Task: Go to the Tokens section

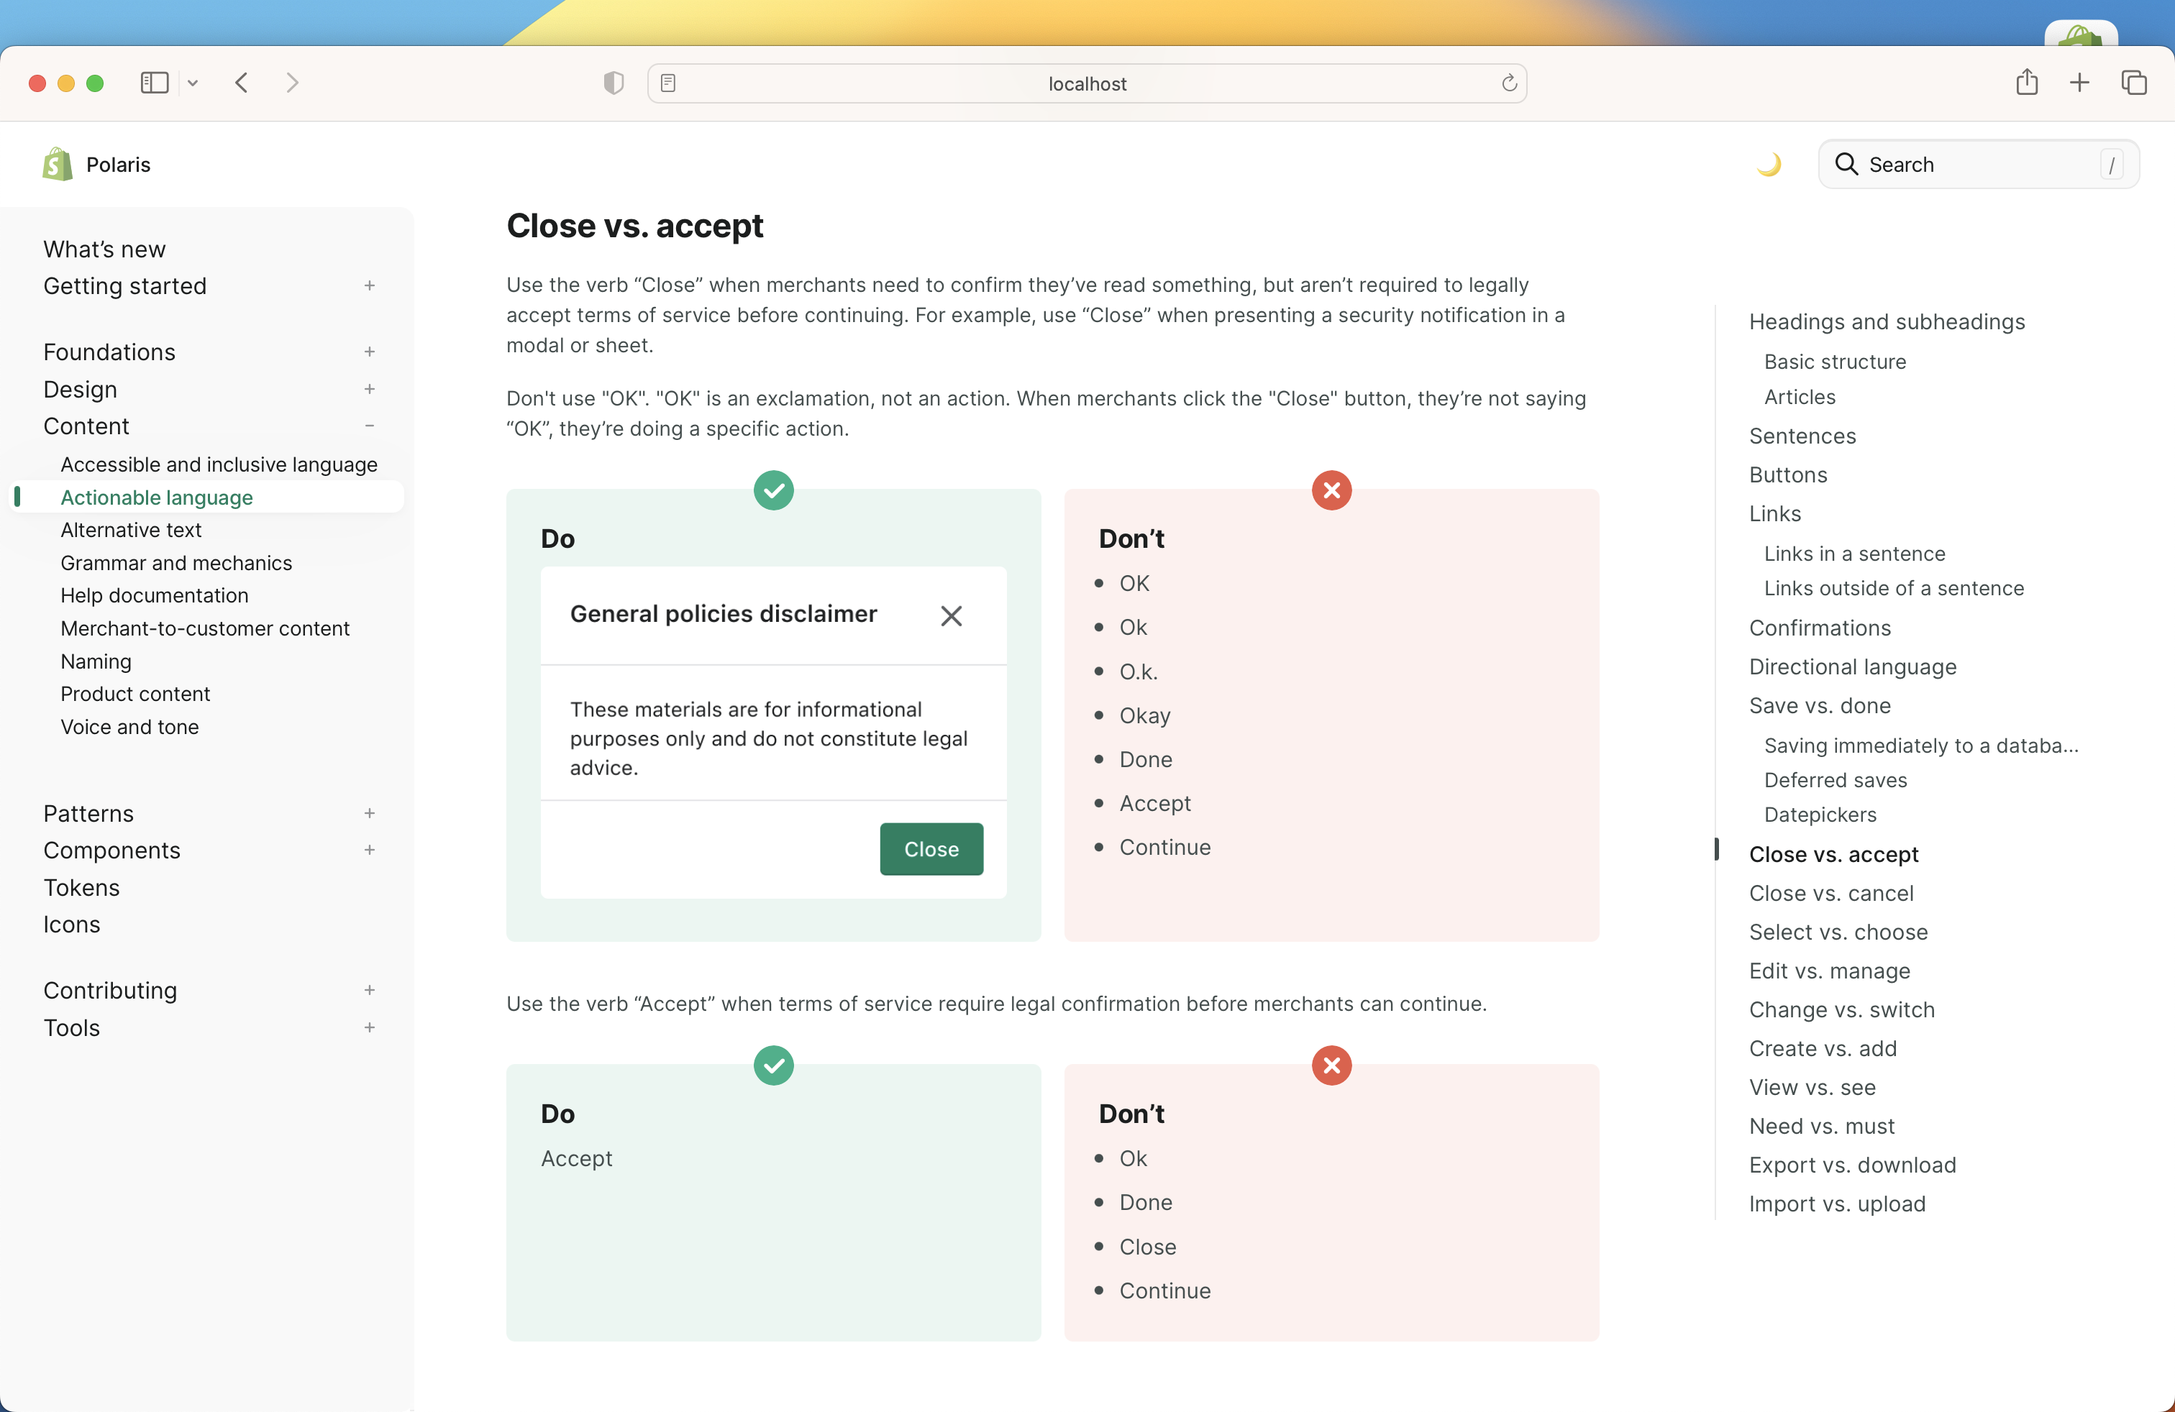Action: (x=81, y=888)
